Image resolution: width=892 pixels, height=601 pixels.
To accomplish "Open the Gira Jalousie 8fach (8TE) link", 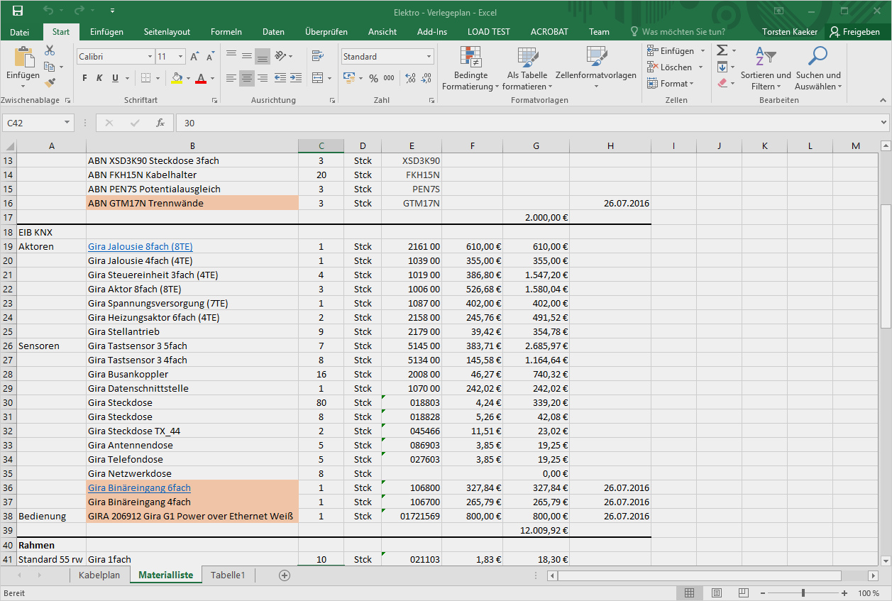I will (x=140, y=246).
